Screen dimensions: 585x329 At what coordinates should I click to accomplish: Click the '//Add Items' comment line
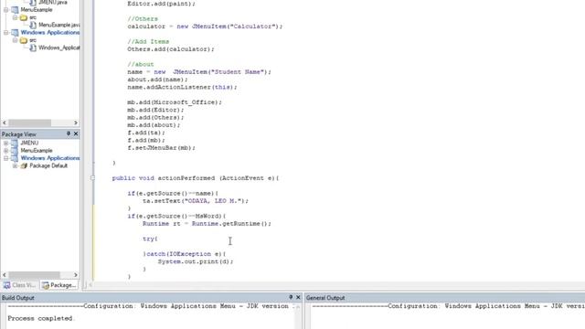tap(148, 41)
